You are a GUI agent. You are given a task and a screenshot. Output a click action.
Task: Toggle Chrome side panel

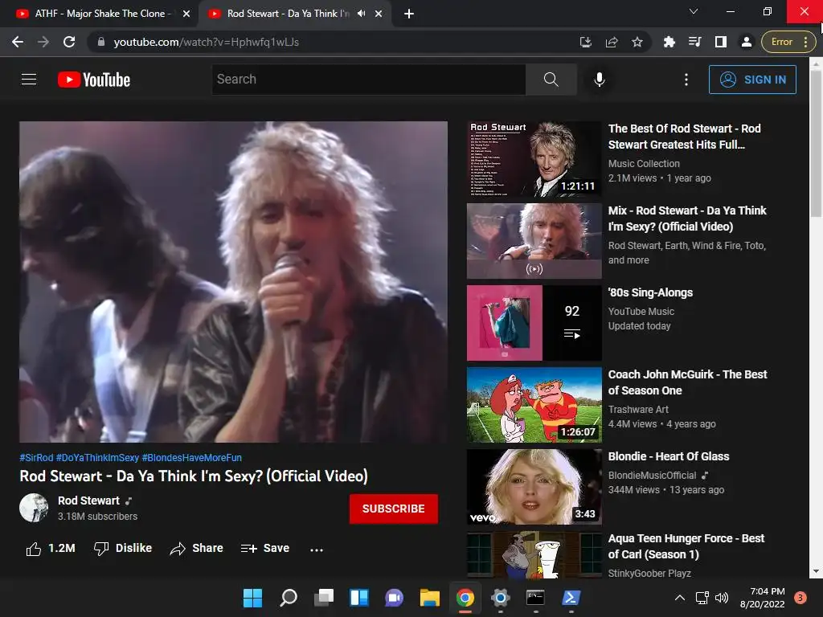(x=721, y=42)
